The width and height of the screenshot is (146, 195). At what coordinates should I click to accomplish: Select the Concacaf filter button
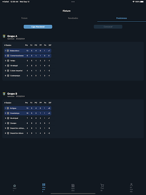click(108, 27)
